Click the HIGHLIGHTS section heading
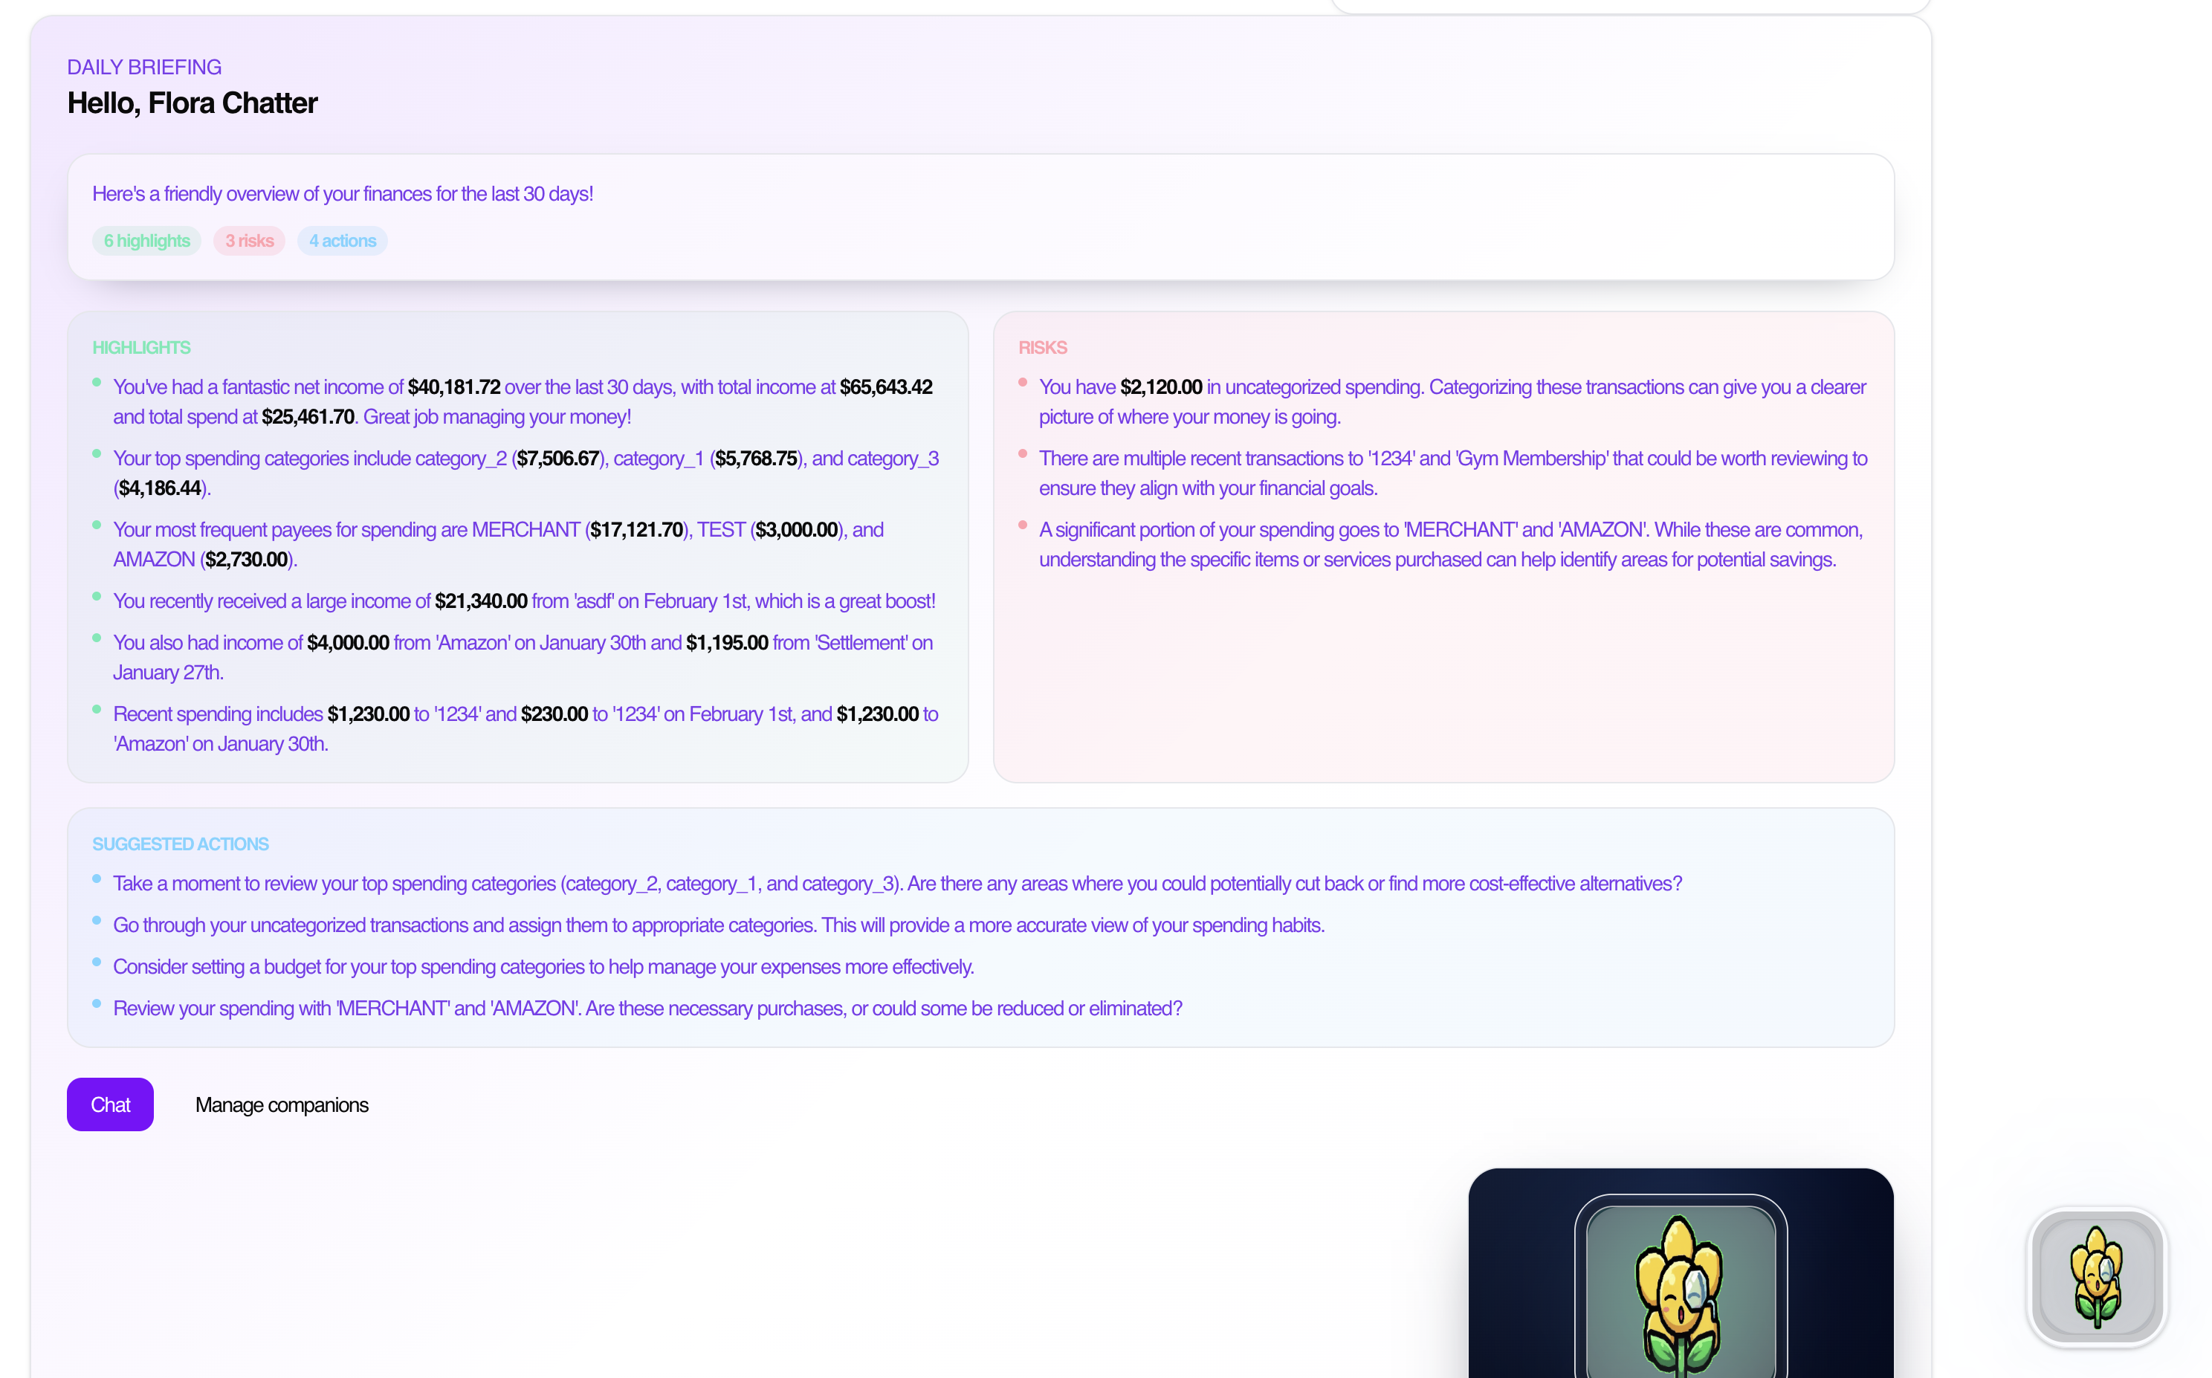The width and height of the screenshot is (2212, 1378). click(141, 347)
